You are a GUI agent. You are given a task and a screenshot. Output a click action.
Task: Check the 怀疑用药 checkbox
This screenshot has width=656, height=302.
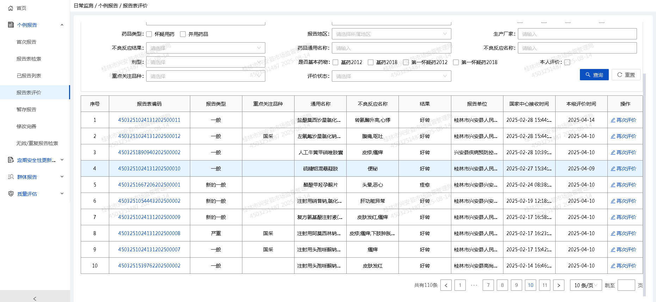click(149, 34)
